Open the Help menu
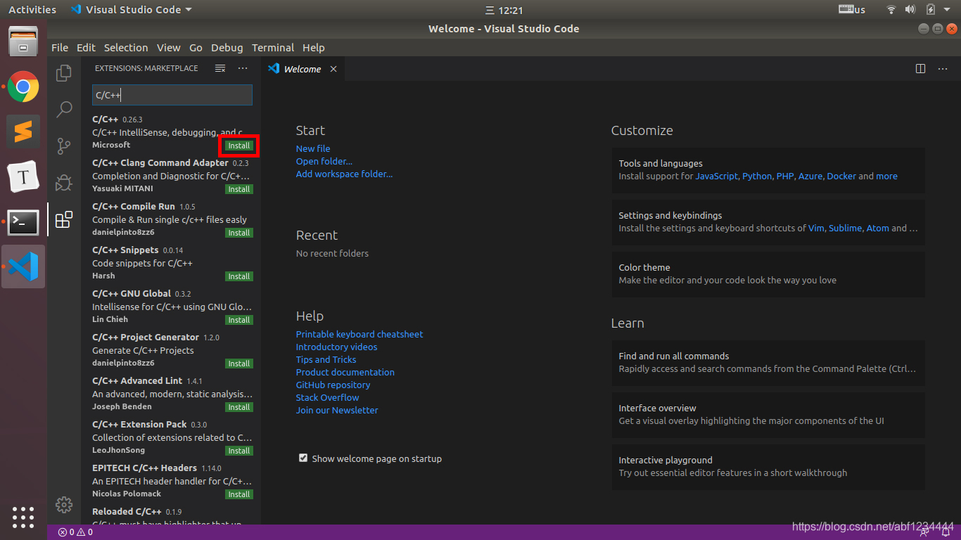The image size is (961, 540). [x=314, y=48]
